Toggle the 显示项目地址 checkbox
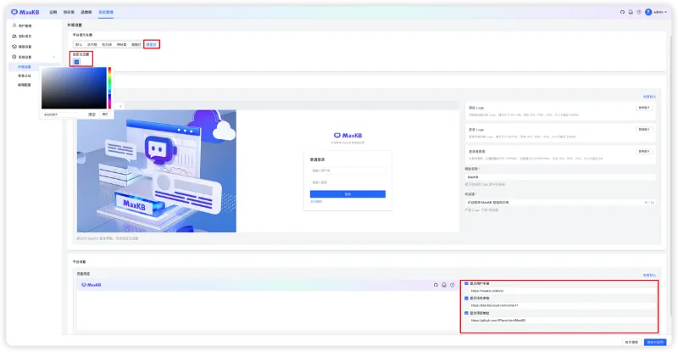 467,313
